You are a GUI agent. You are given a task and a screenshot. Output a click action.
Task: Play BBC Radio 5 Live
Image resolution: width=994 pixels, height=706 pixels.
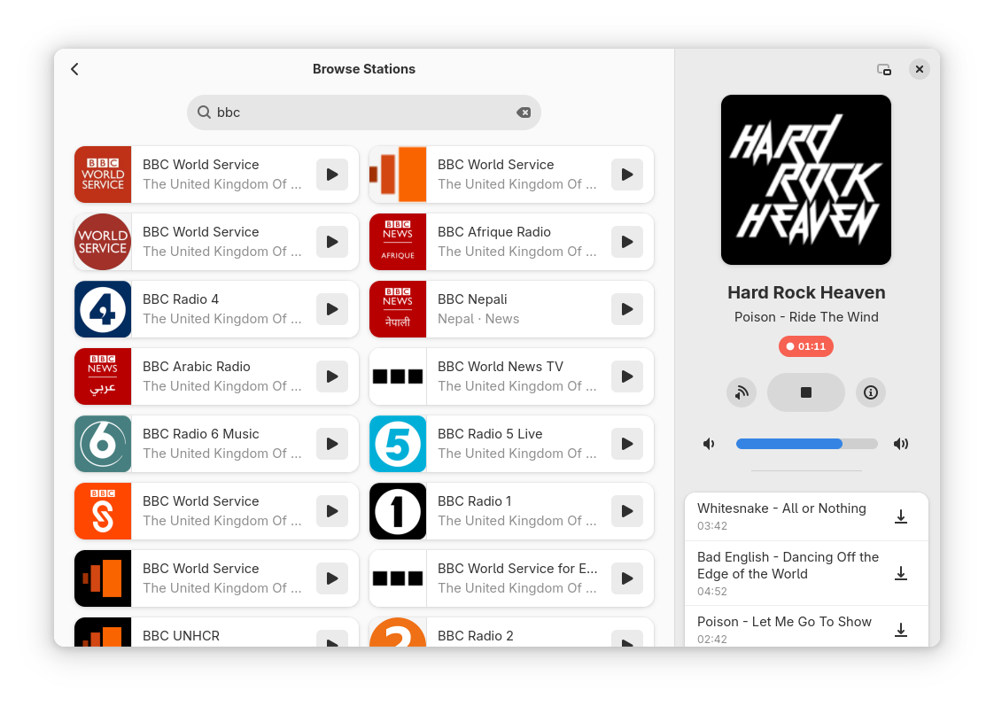coord(626,444)
